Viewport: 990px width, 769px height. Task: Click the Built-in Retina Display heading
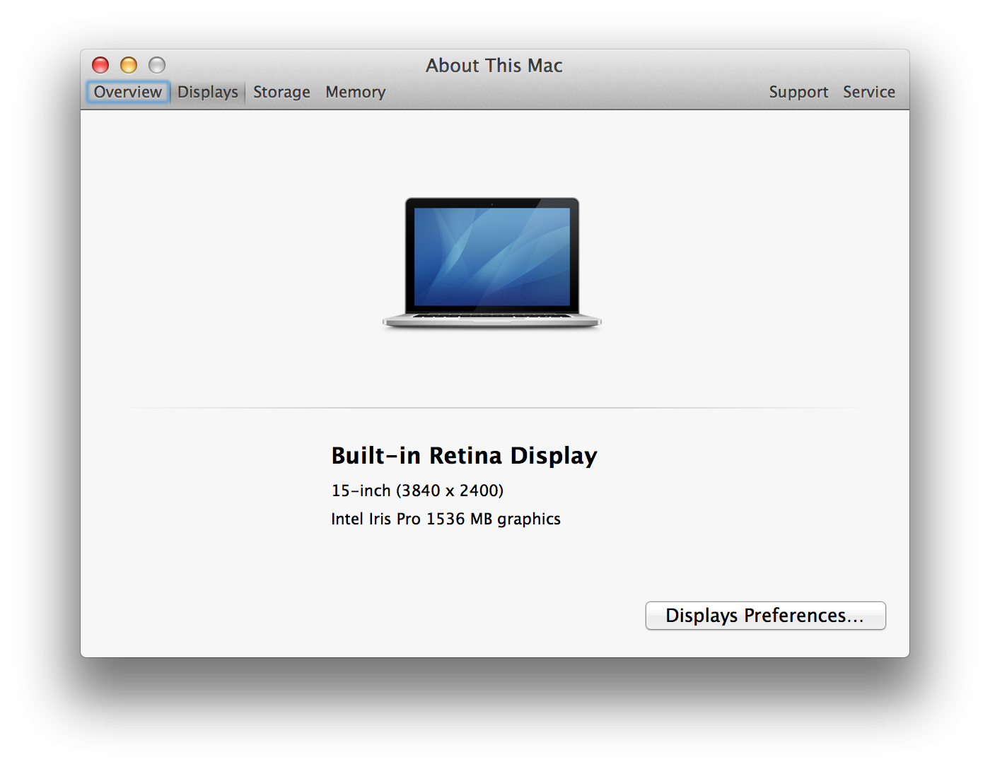tap(464, 456)
